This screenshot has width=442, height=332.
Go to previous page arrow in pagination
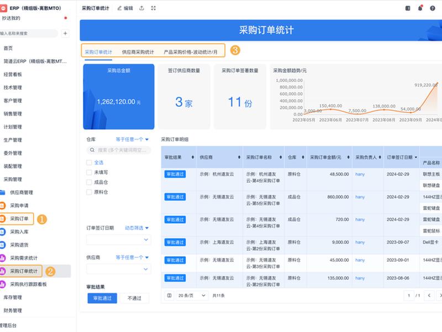(x=429, y=295)
